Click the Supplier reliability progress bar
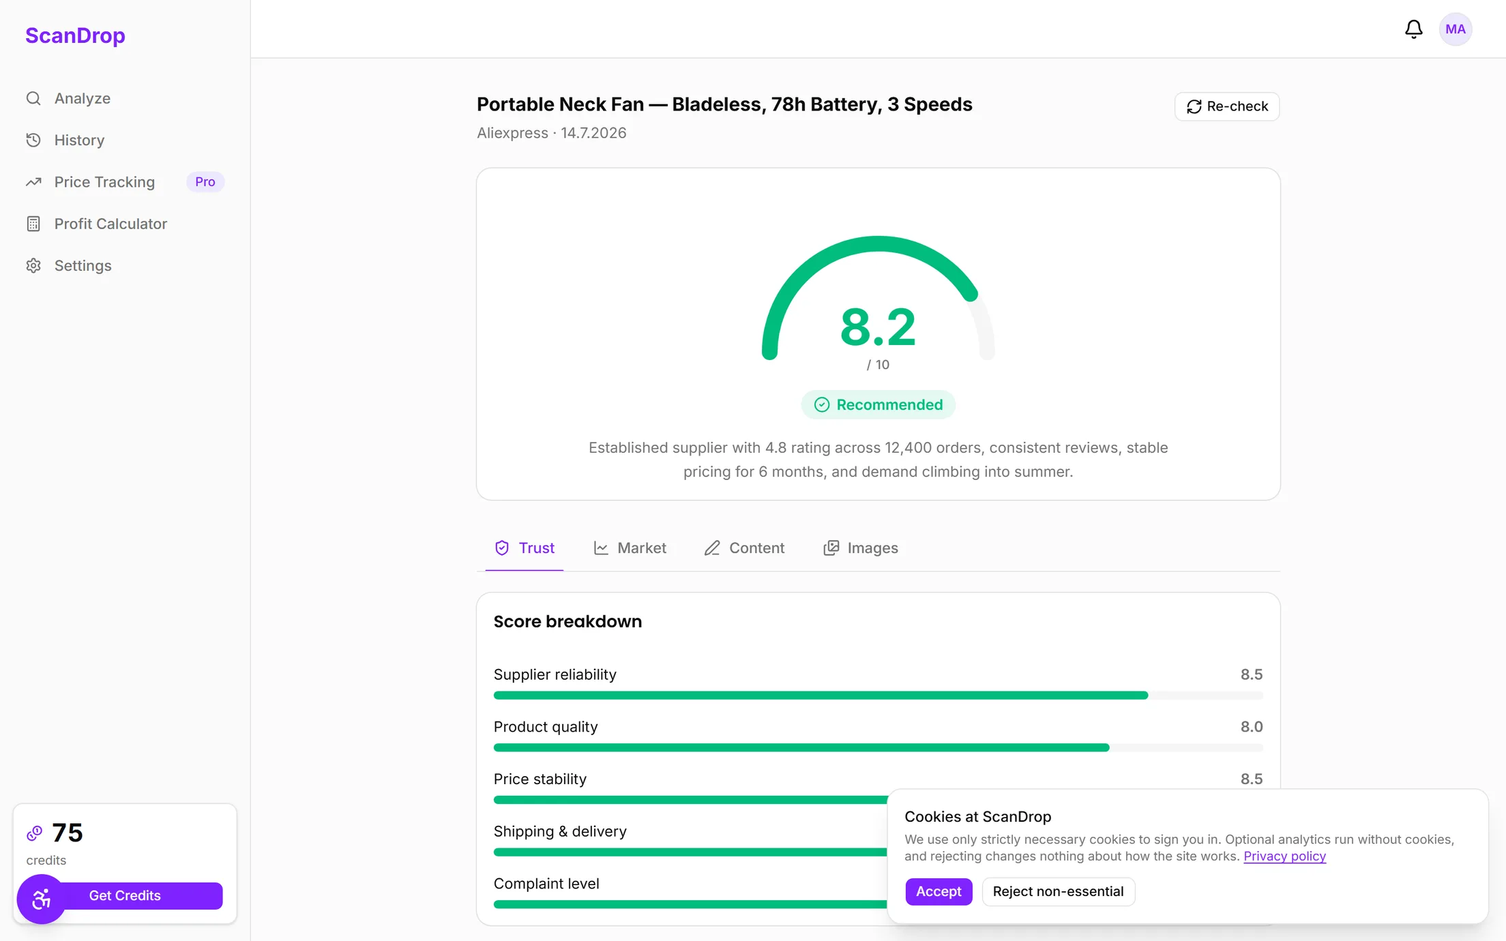The height and width of the screenshot is (941, 1506). click(x=878, y=696)
